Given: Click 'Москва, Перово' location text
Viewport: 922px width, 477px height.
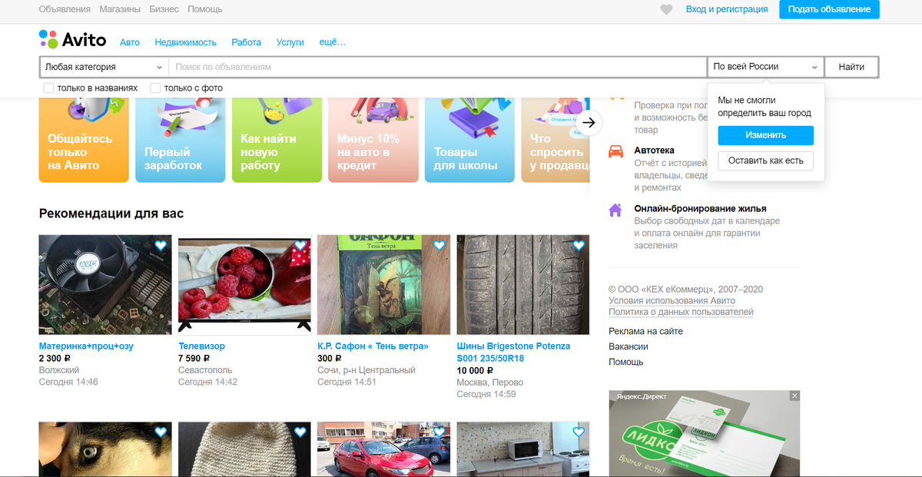Looking at the screenshot, I should 490,383.
